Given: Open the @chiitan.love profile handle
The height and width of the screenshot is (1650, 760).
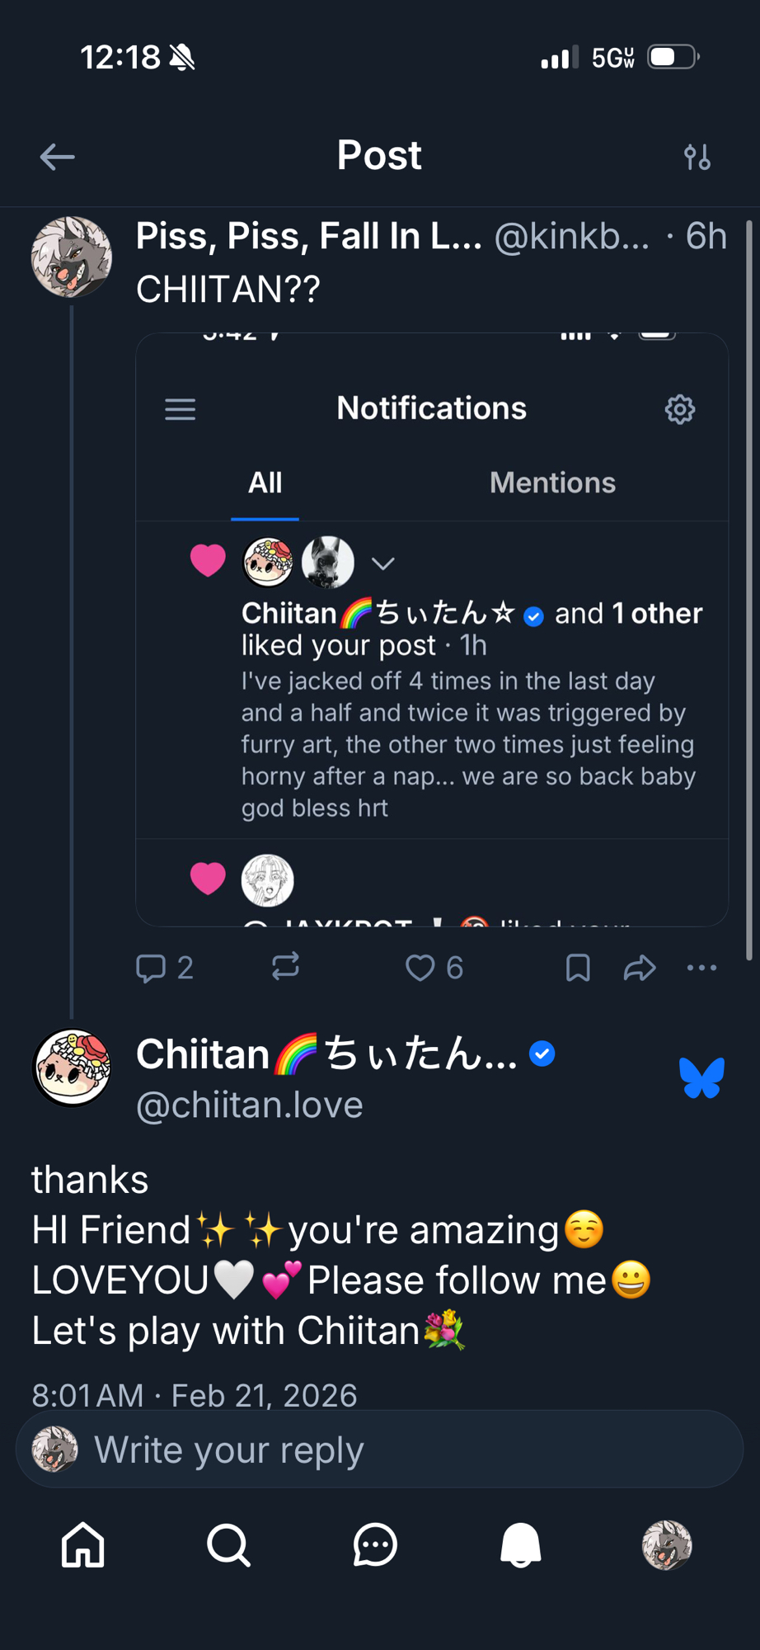Looking at the screenshot, I should (250, 1105).
